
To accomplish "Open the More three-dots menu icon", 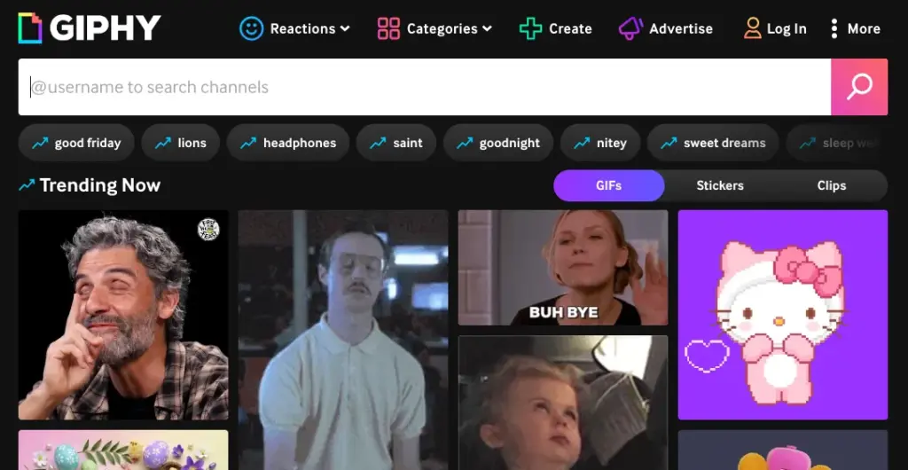I will 834,28.
